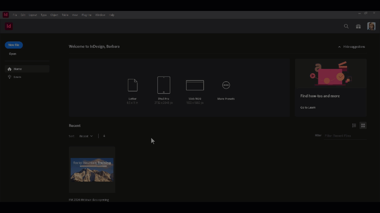
Task: Click the InDesign home logo below the menu bar
Action: click(x=9, y=26)
